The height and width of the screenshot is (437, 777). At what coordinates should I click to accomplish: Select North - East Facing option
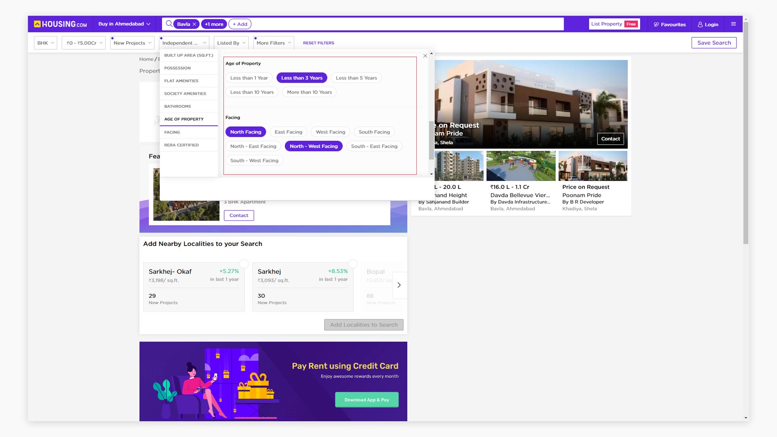tap(253, 146)
